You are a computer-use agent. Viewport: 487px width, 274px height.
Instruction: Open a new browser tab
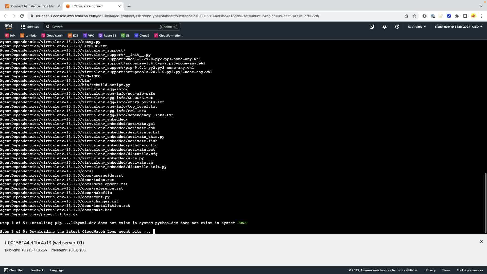pyautogui.click(x=129, y=6)
